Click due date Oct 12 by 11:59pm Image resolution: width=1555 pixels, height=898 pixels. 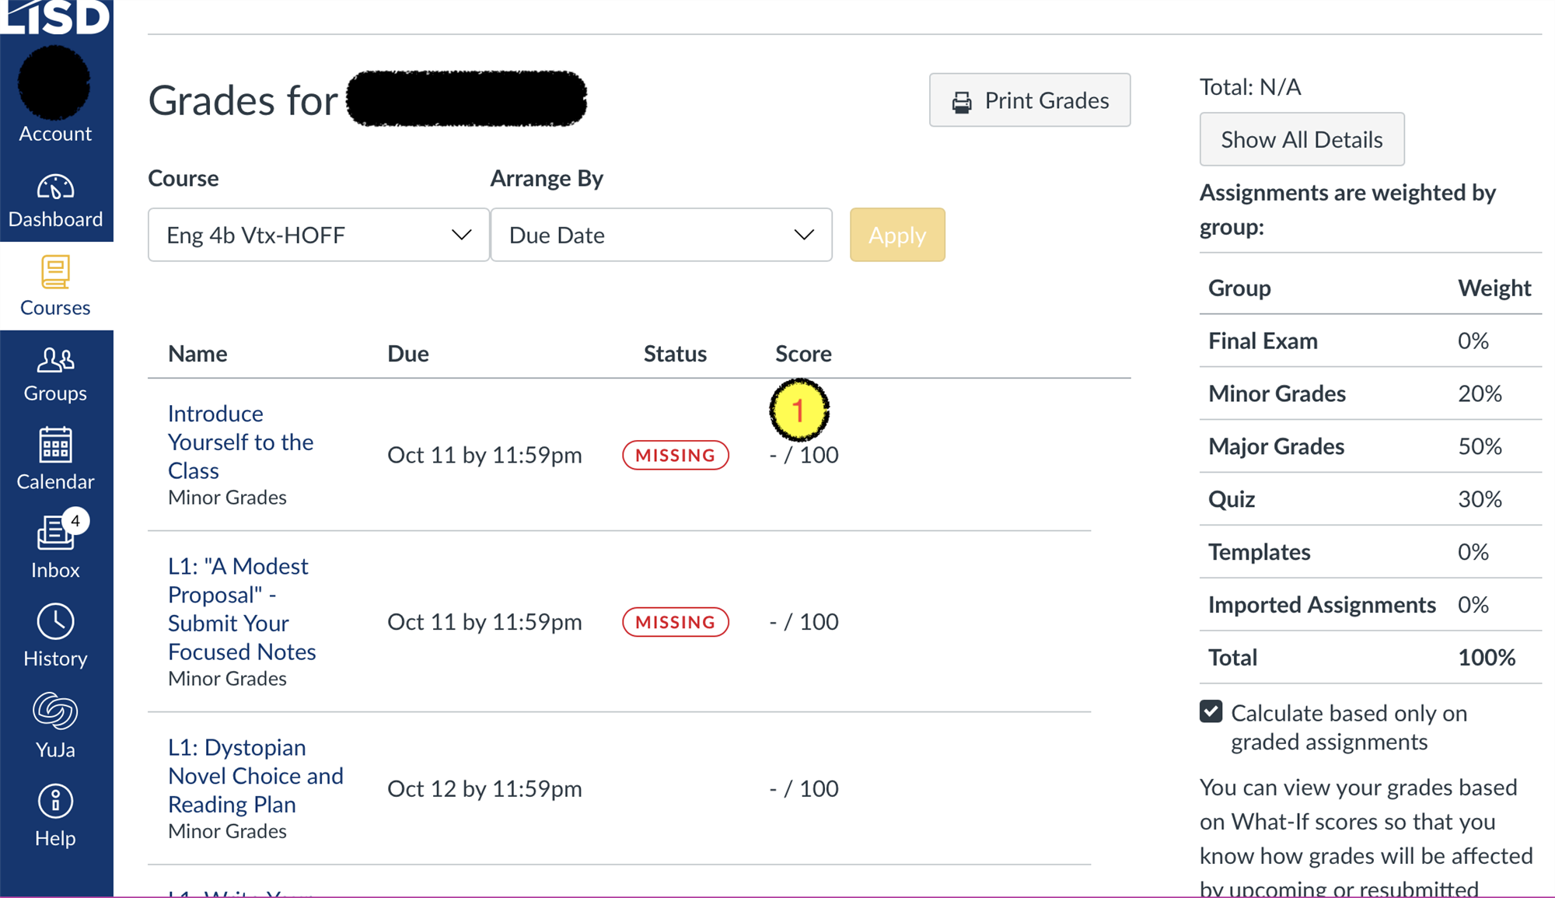coord(484,788)
